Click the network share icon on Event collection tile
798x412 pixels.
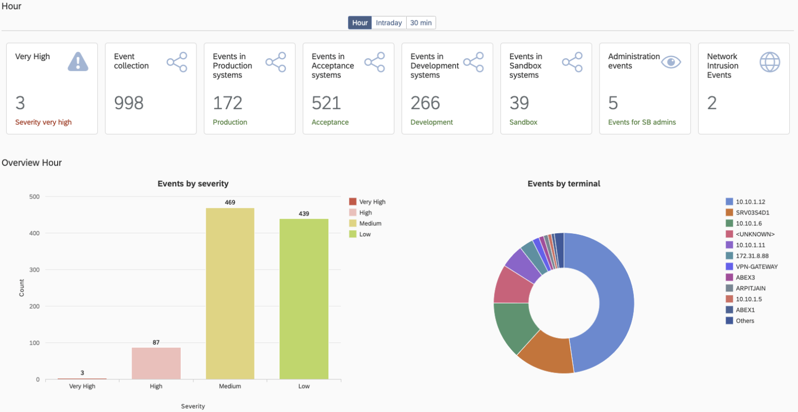177,61
